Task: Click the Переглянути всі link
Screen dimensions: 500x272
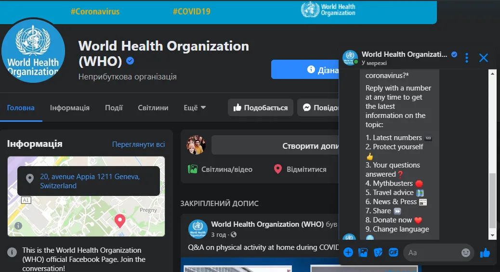Action: (x=138, y=144)
